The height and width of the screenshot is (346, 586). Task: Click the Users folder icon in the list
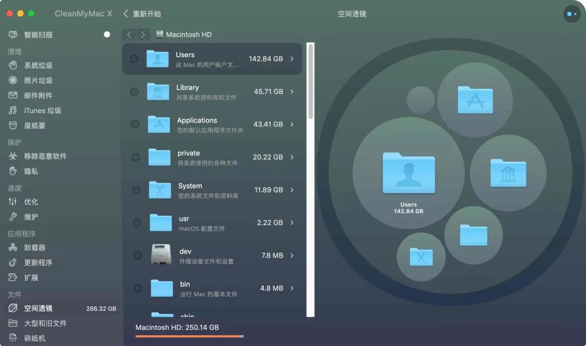click(x=157, y=59)
